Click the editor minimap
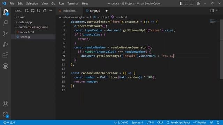 pos(213,21)
